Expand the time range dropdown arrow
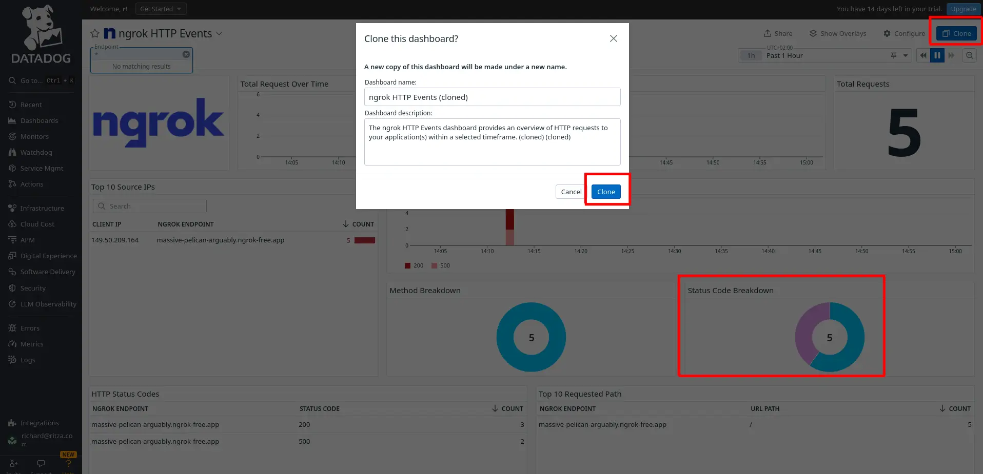The height and width of the screenshot is (474, 983). [x=906, y=55]
